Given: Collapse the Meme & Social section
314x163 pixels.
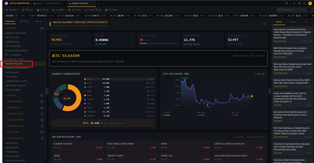Looking at the screenshot, I should 24,138.
